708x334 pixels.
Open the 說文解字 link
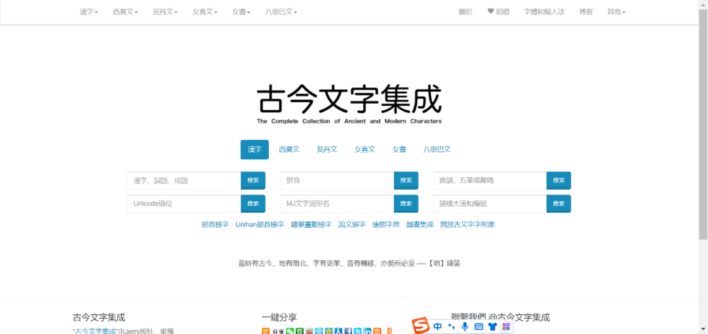(x=352, y=224)
